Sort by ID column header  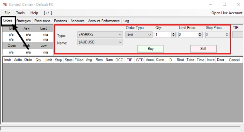coord(170,60)
